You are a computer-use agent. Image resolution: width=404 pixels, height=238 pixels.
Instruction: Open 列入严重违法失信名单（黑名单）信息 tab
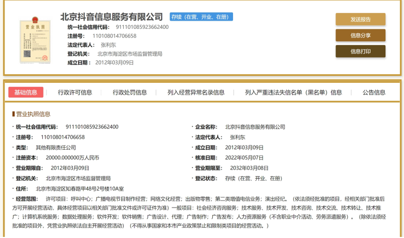(x=294, y=93)
